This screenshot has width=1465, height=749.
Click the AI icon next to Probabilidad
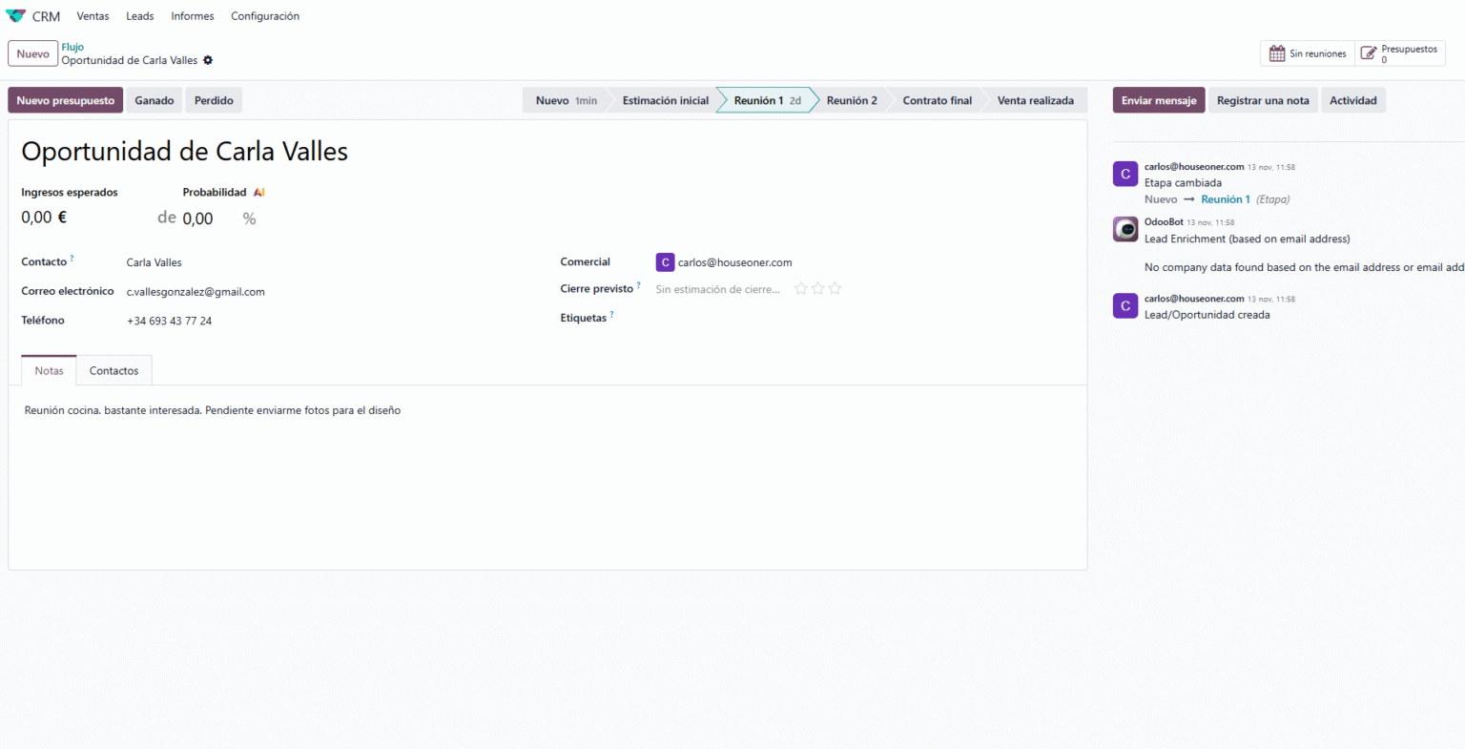pyautogui.click(x=258, y=193)
